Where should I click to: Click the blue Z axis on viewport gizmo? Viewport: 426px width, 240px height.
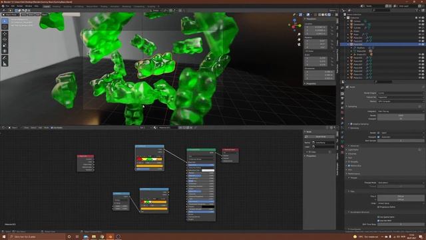point(294,20)
